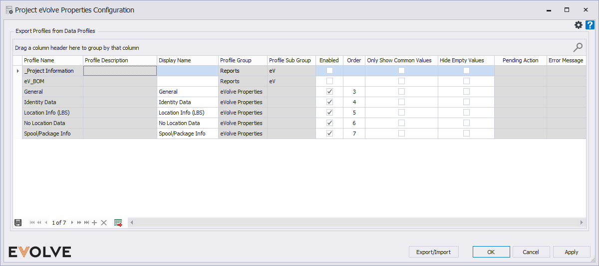Click the Apply button
Image resolution: width=599 pixels, height=266 pixels.
coord(572,252)
